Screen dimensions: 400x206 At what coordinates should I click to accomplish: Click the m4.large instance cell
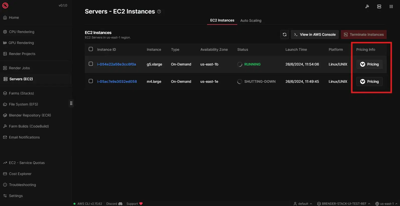pos(154,81)
